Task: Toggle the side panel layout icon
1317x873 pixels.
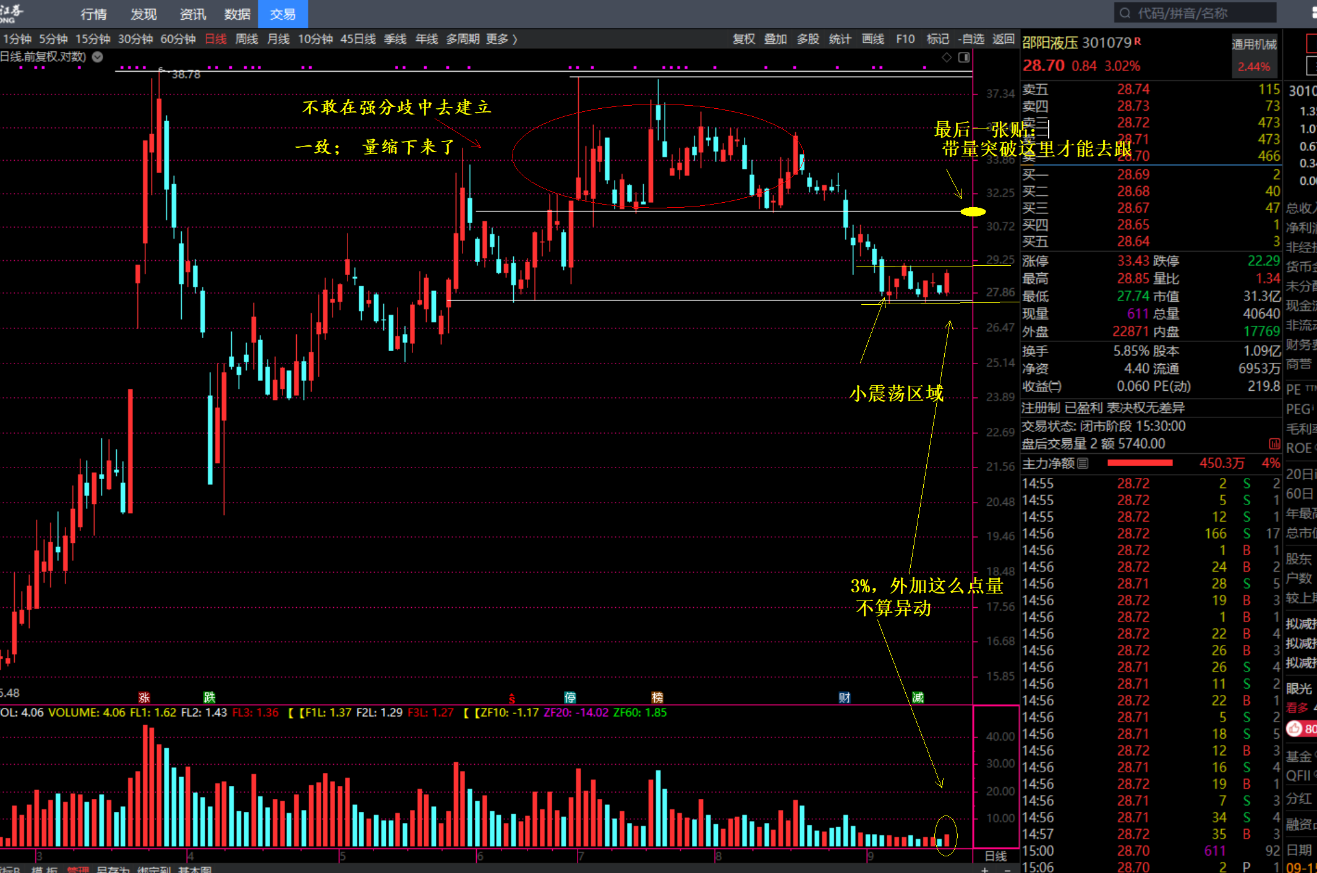Action: tap(964, 57)
